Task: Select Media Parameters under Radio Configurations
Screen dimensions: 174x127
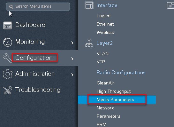Action: pos(115,99)
